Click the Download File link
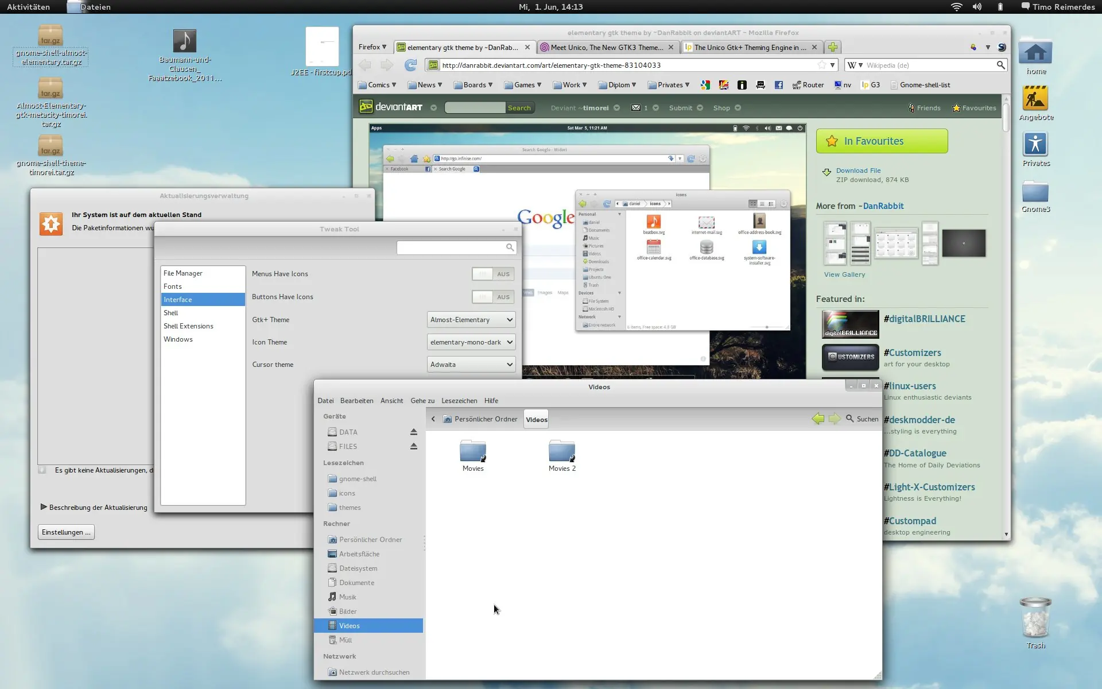Screen dimensions: 1102x689 (858, 171)
